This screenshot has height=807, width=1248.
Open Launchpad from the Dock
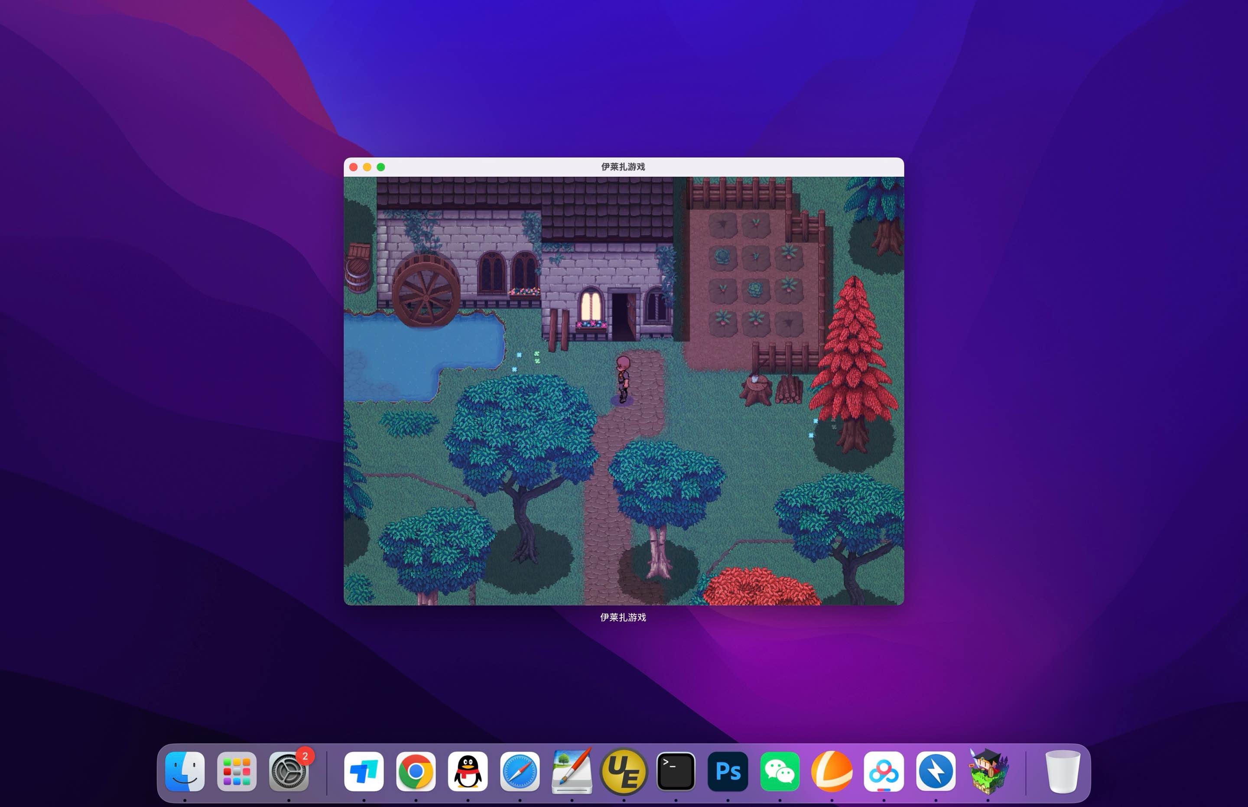pos(237,771)
